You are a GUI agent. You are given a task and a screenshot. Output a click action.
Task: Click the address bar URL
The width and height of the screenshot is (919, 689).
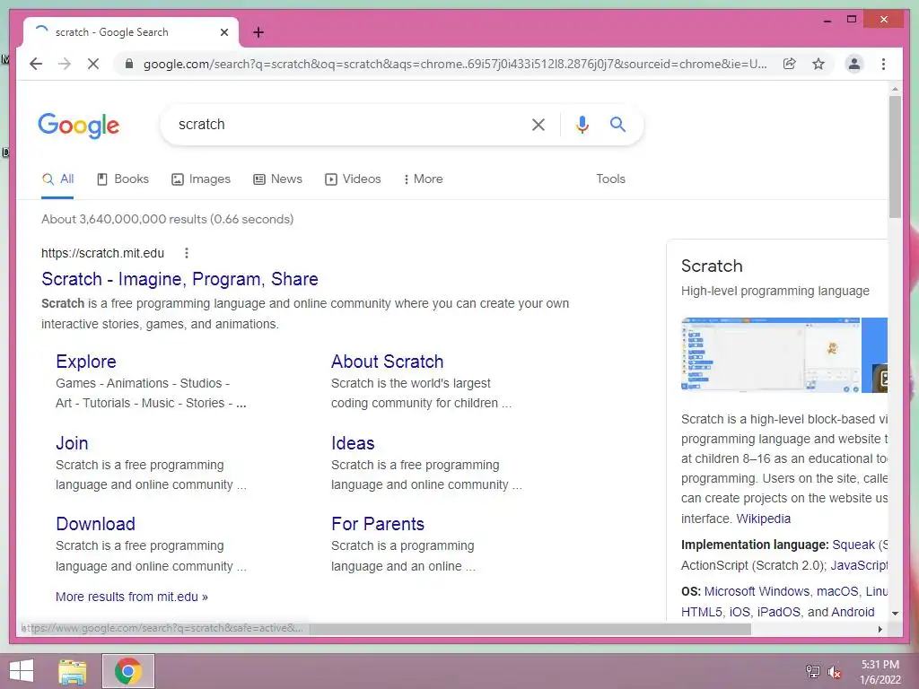pyautogui.click(x=455, y=64)
